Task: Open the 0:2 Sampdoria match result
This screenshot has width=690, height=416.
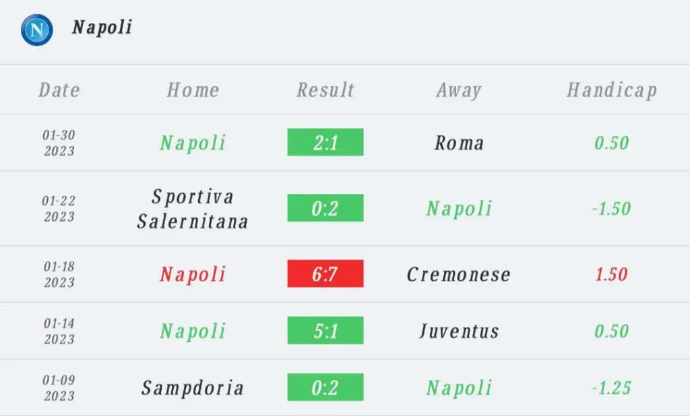Action: 325,387
